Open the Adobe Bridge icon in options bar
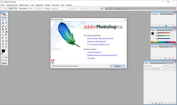Image resolution: width=177 pixels, height=105 pixels. (x=102, y=9)
